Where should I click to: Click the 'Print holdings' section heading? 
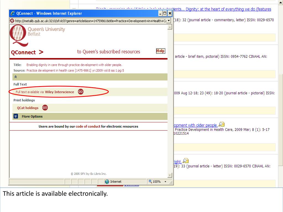24,100
